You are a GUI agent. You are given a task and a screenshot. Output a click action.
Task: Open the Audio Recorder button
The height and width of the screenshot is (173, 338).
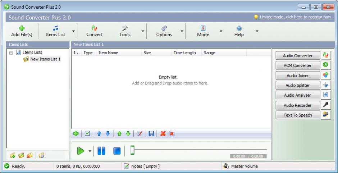click(298, 105)
